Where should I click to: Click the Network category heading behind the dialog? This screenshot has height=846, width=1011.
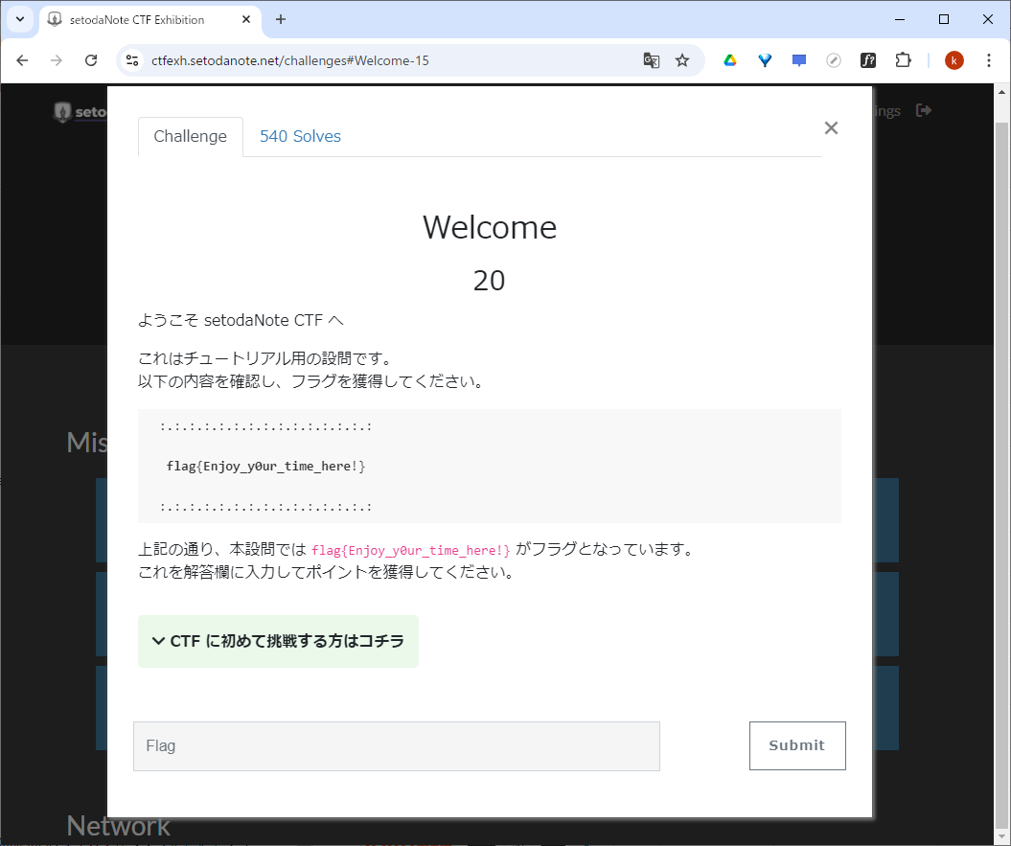pos(119,826)
